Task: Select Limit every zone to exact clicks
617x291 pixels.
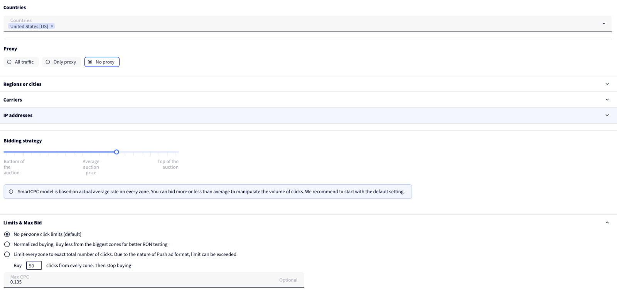Action: [x=7, y=254]
